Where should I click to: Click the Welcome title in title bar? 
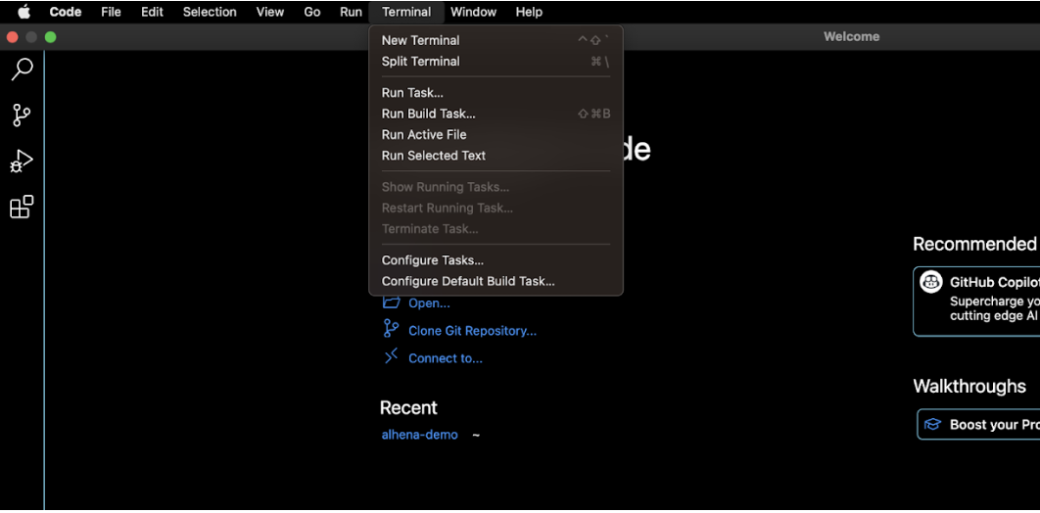point(851,36)
